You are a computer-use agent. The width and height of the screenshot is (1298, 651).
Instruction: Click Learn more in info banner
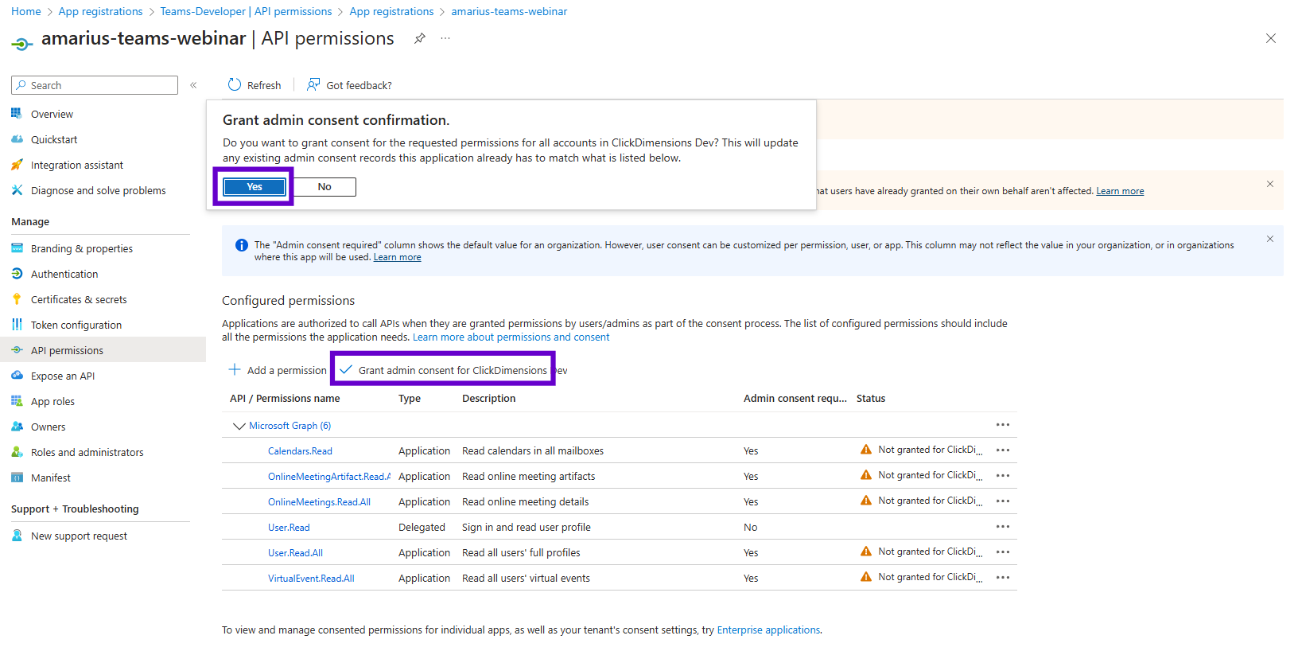coord(398,257)
